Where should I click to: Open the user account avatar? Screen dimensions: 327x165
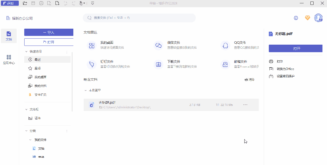coord(318,18)
